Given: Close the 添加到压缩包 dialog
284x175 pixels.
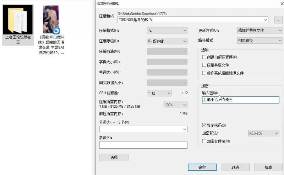Looking at the screenshot, I should pos(282,4).
